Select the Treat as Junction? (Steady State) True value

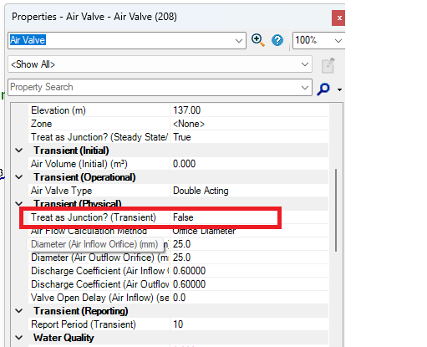click(249, 137)
